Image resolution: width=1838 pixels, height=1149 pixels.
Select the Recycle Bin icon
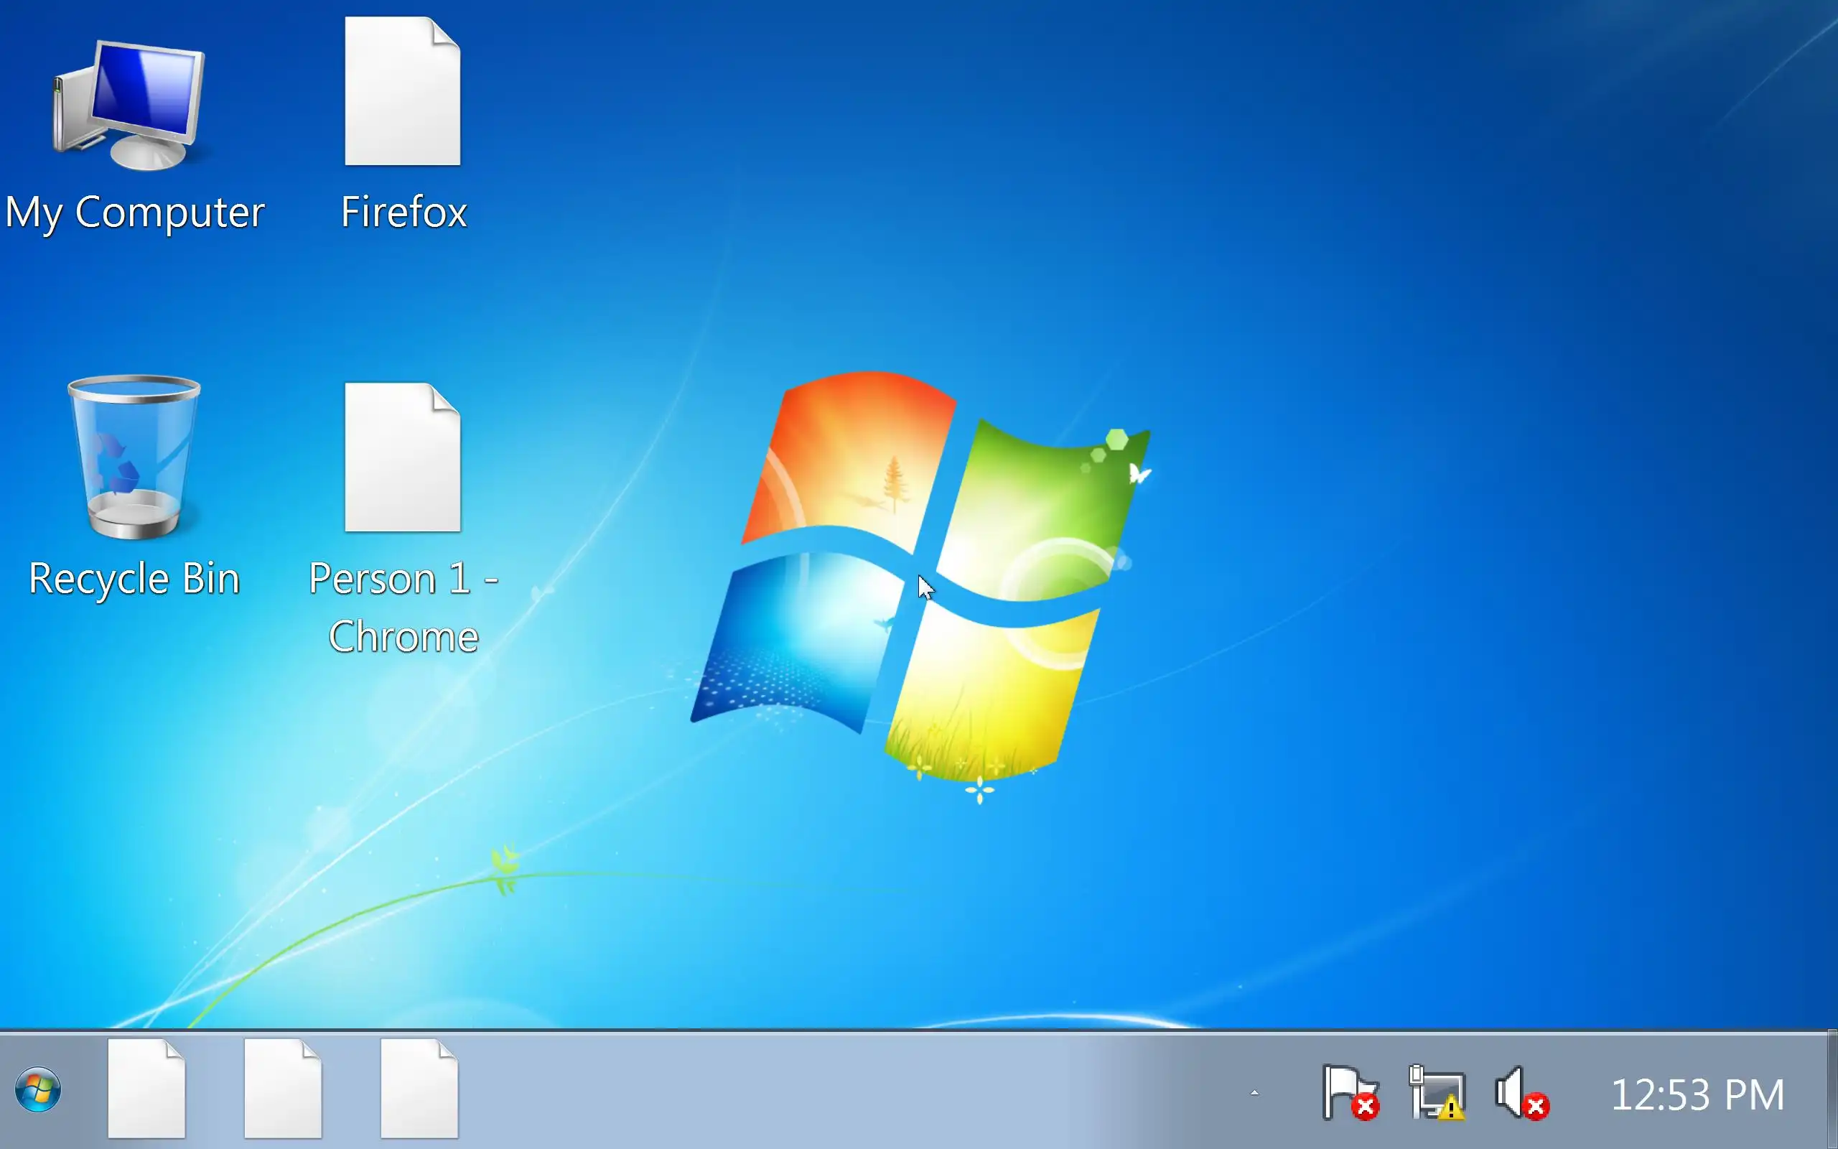point(134,457)
